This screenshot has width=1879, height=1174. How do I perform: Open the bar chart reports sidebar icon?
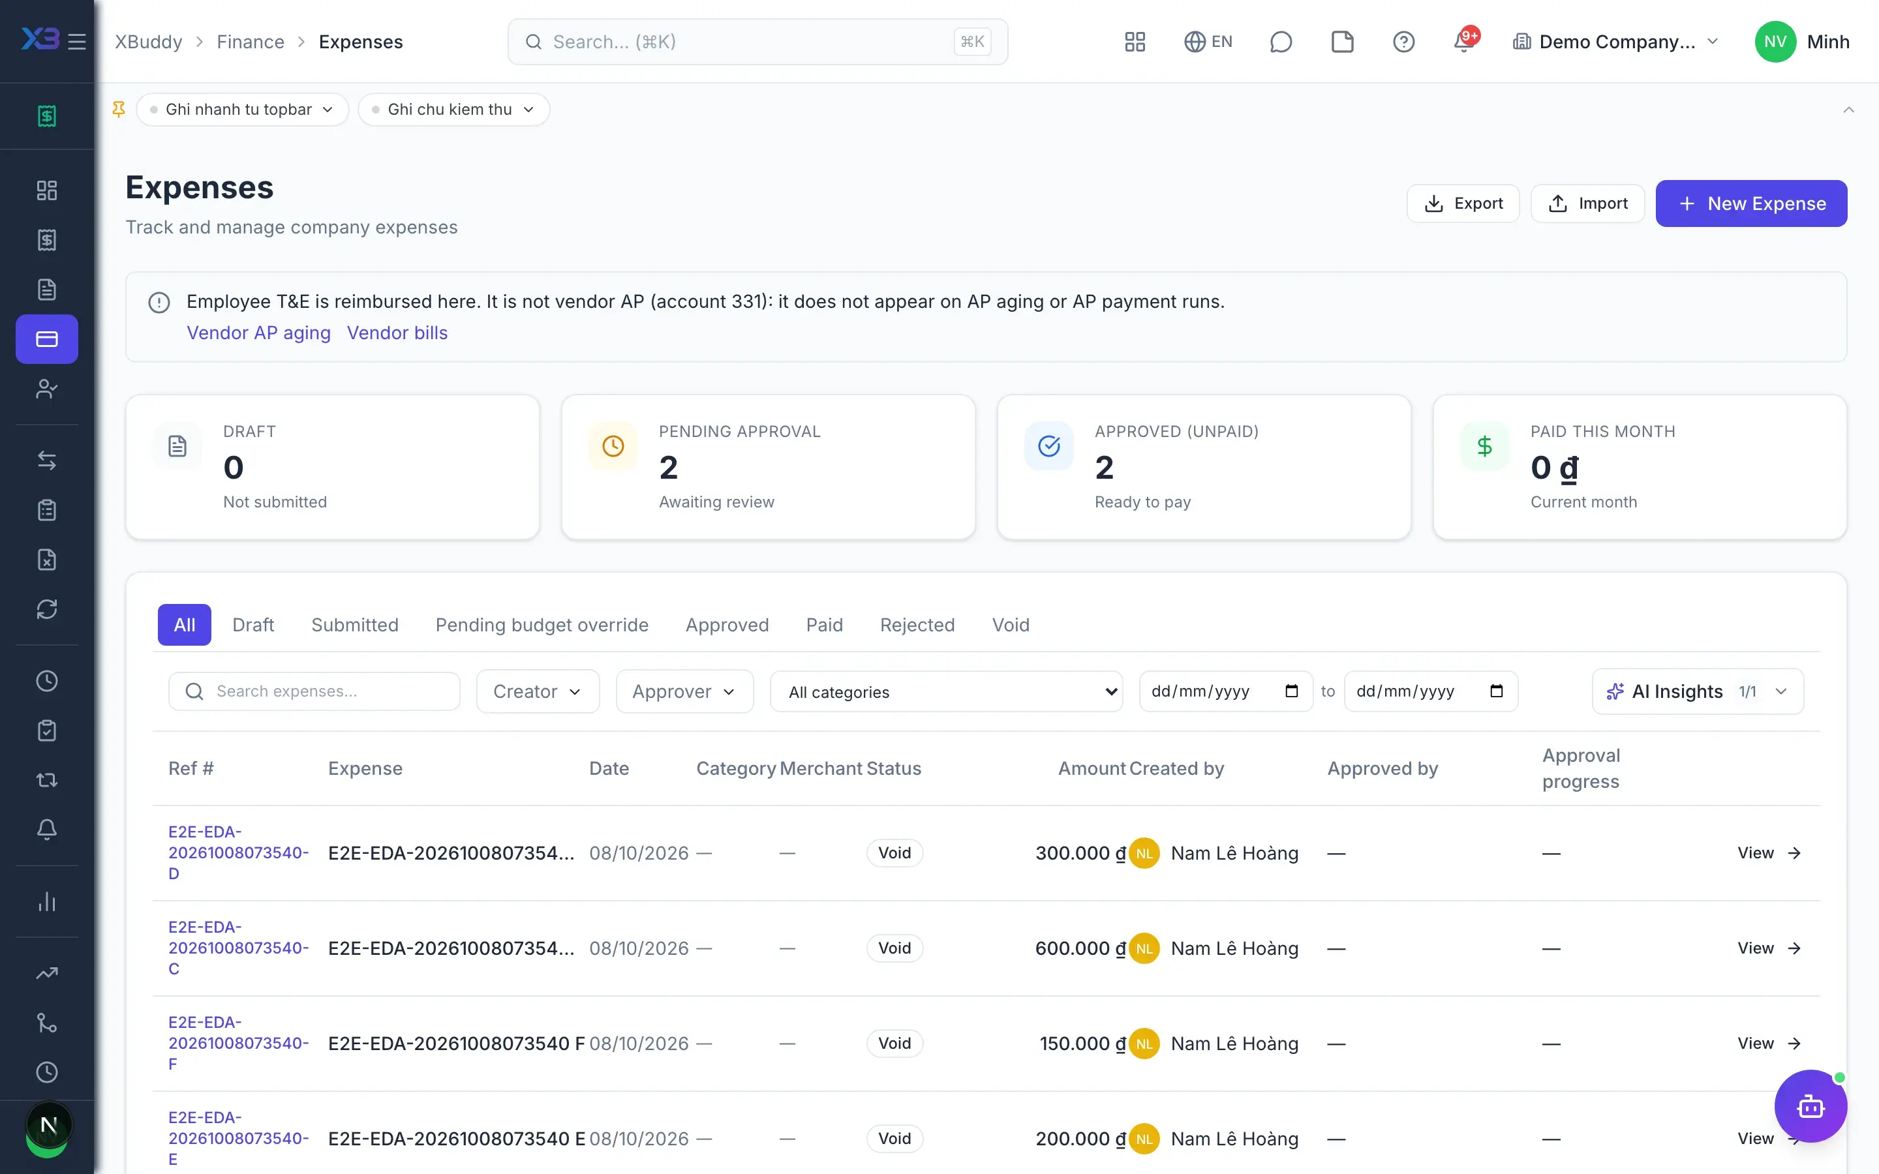[46, 901]
